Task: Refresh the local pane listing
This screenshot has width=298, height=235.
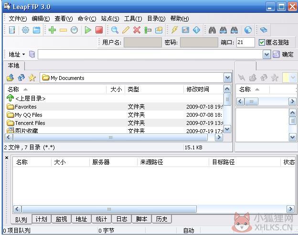Action: [21, 78]
